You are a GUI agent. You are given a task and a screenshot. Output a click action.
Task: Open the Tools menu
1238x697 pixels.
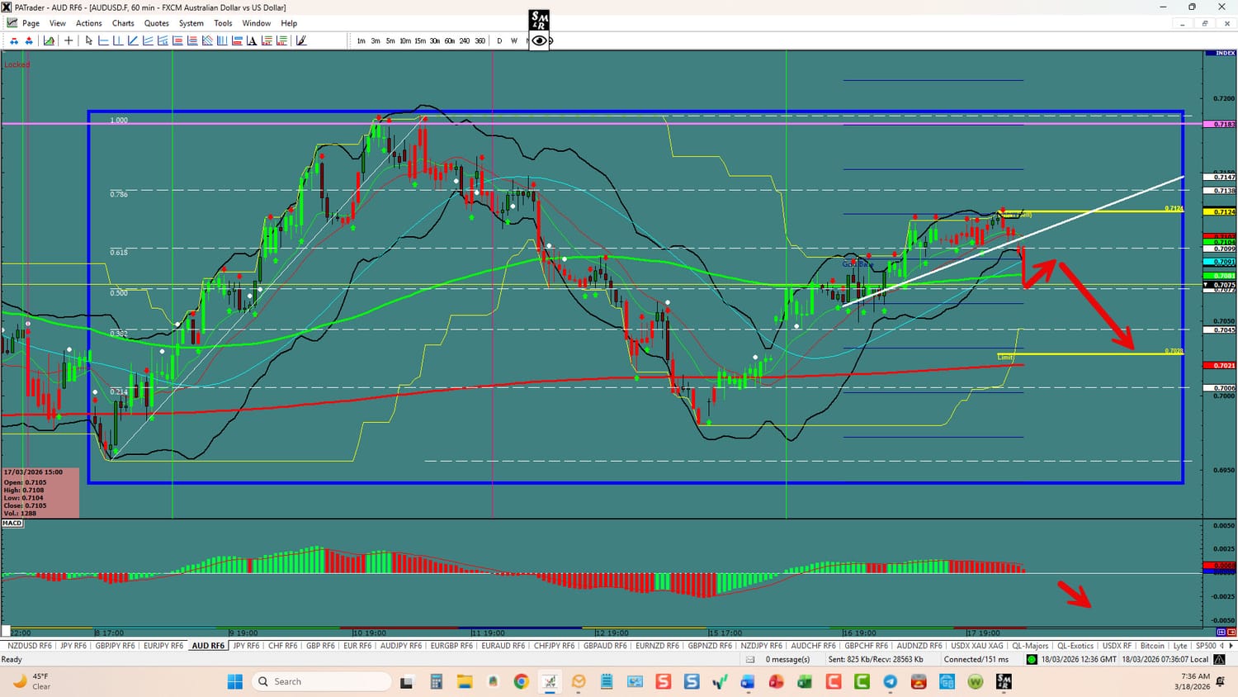point(223,23)
